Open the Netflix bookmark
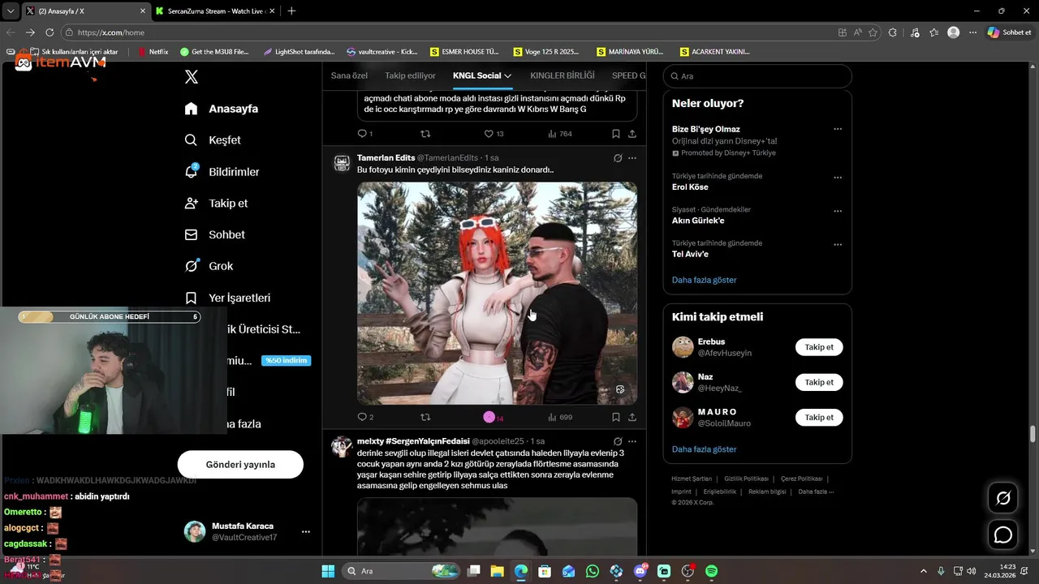The image size is (1039, 584). tap(153, 51)
